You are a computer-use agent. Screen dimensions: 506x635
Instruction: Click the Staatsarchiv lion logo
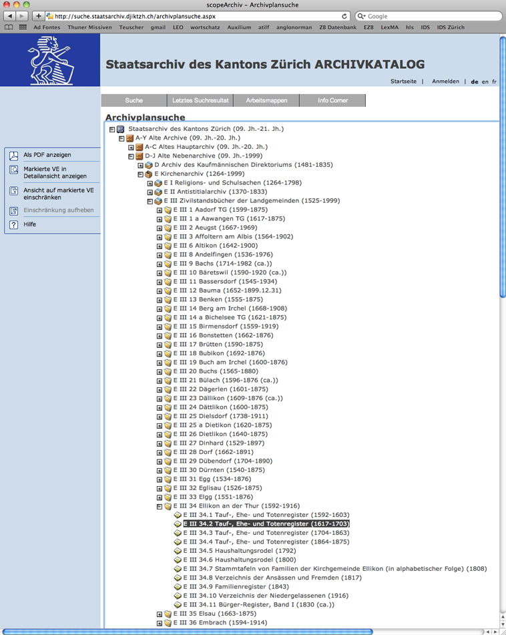[51, 61]
